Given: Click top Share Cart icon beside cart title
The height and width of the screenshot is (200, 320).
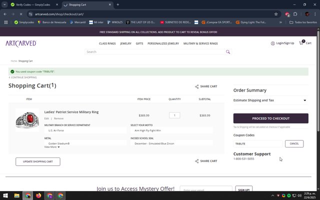Looking at the screenshot, I should click(196, 86).
